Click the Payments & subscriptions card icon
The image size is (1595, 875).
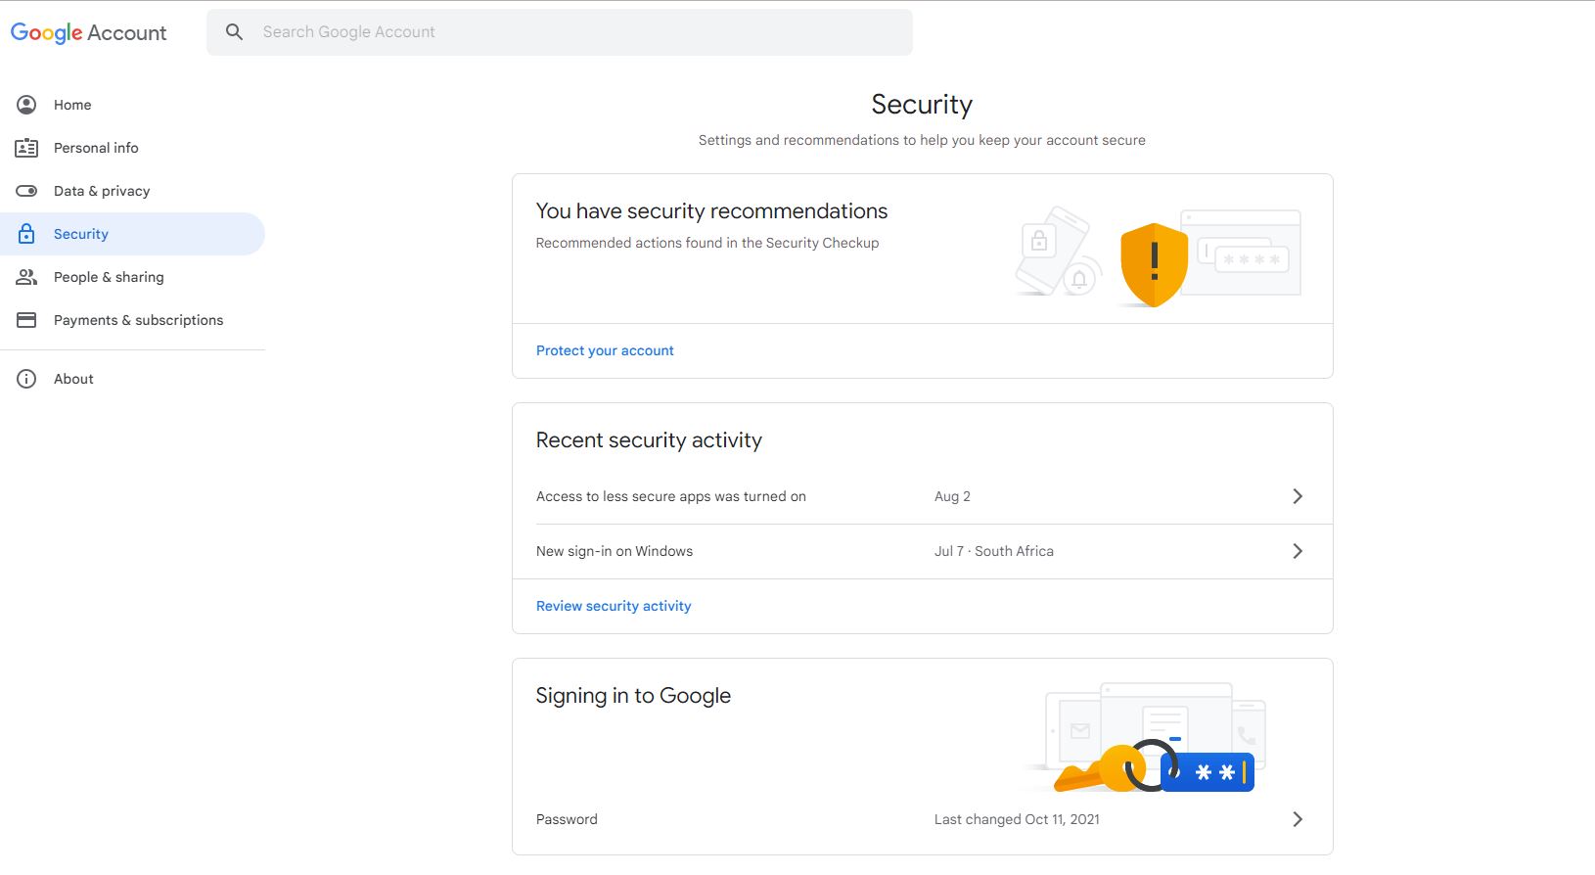coord(26,320)
